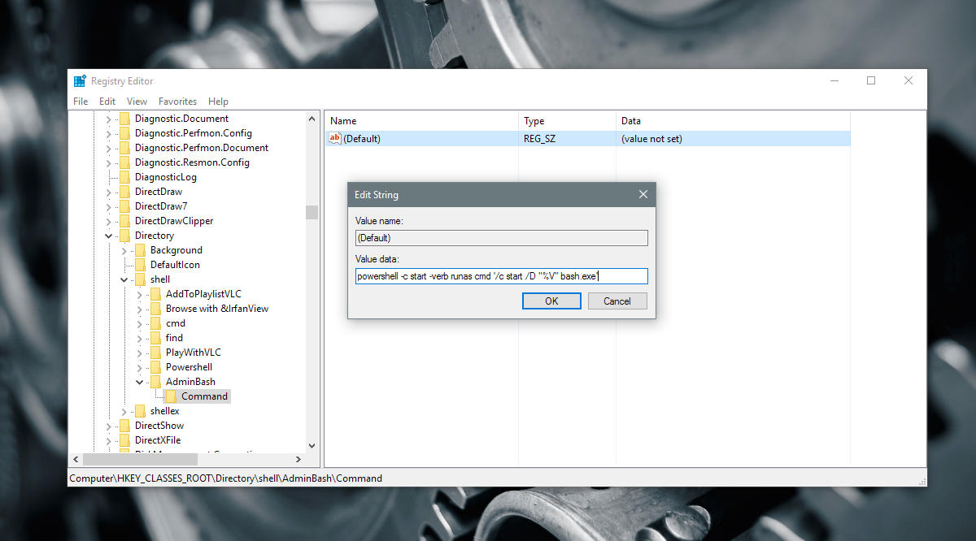This screenshot has width=976, height=541.
Task: Click the tree pane horizontal scrollbar thumb
Action: pos(140,459)
